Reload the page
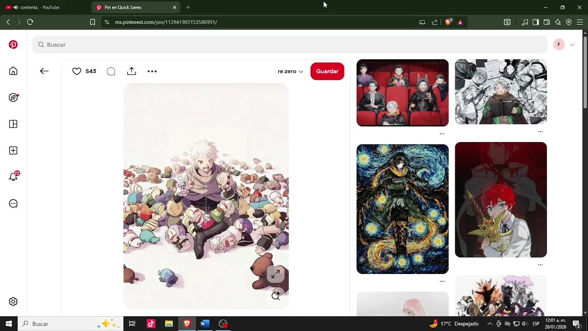The height and width of the screenshot is (331, 588). pyautogui.click(x=30, y=22)
